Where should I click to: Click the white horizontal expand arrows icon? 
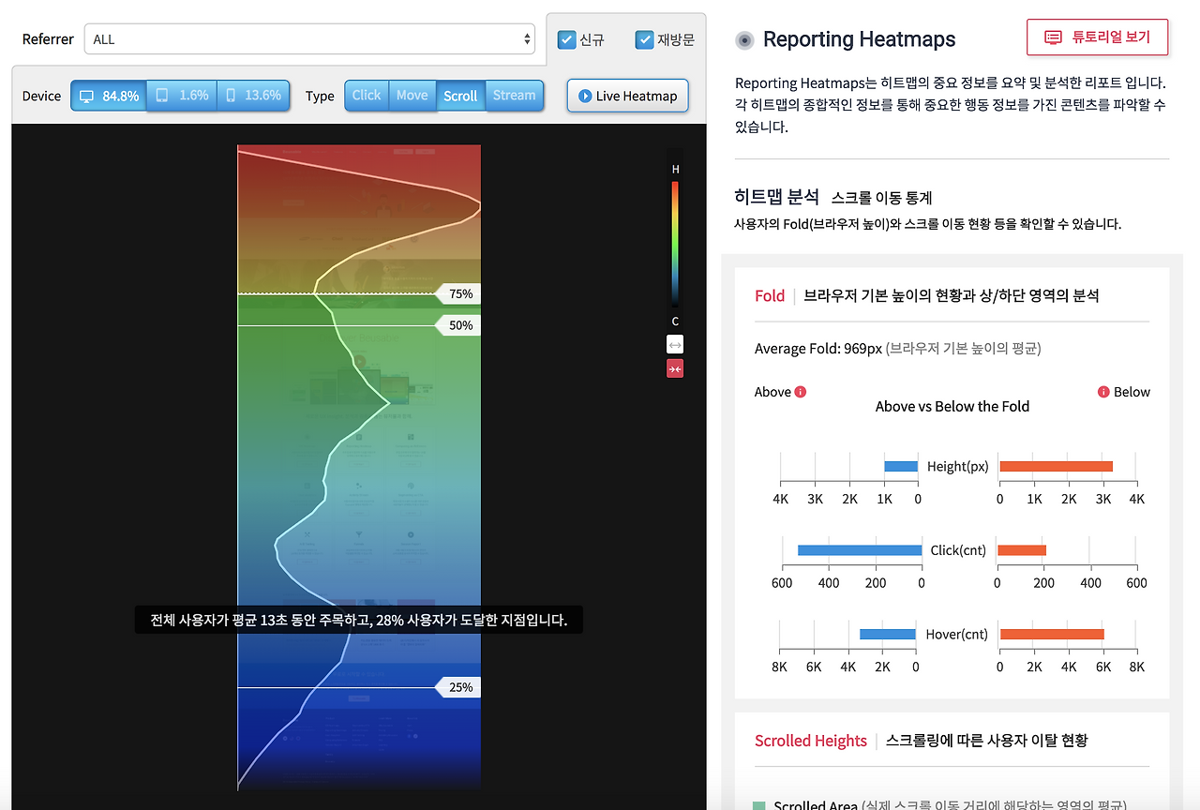click(675, 345)
